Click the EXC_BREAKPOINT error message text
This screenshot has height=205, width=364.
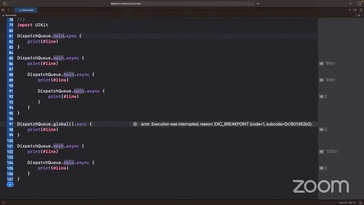(226, 124)
